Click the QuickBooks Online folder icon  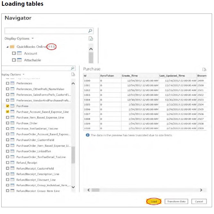coord(13,47)
